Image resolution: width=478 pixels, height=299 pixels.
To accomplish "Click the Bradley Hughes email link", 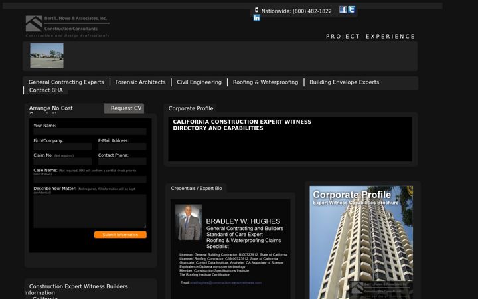I will click(x=226, y=283).
